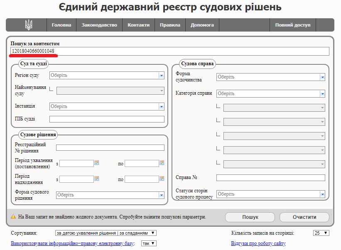The height and width of the screenshot is (250, 341).
Task: Open calendar for decision period start date
Action: (97, 163)
